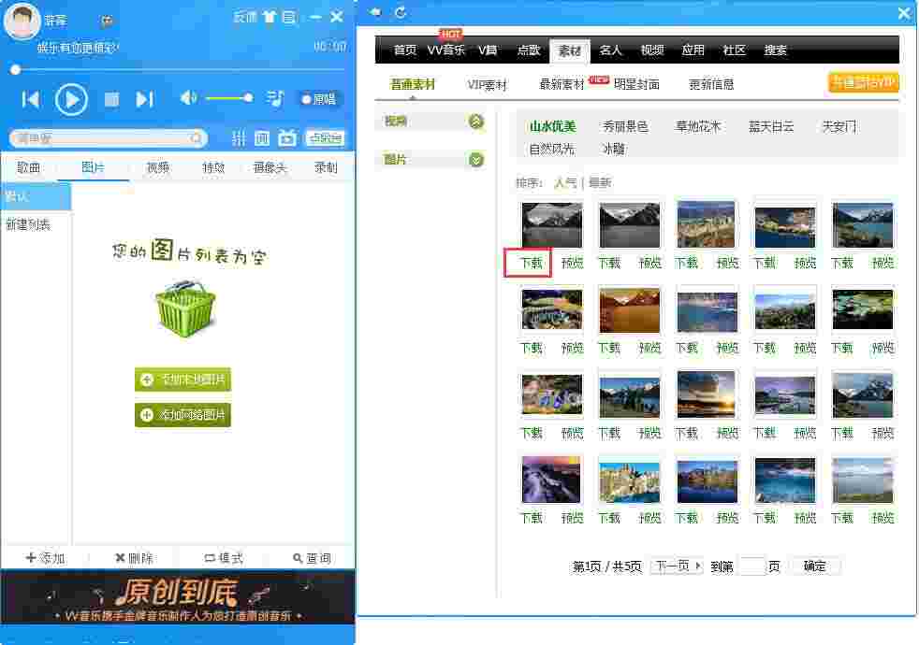Viewport: 919px width, 645px height.
Task: Click the refresh icon in the browser pane
Action: pyautogui.click(x=401, y=13)
